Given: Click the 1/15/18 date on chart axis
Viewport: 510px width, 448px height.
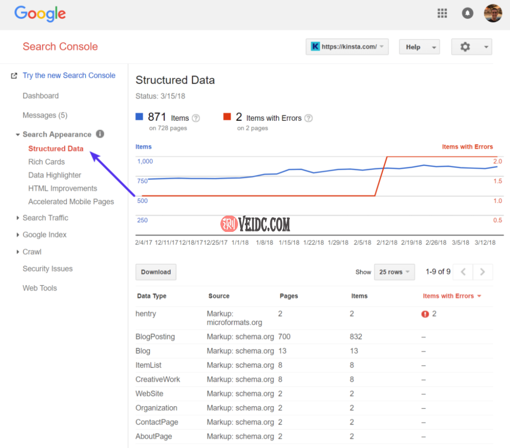Looking at the screenshot, I should coord(289,243).
